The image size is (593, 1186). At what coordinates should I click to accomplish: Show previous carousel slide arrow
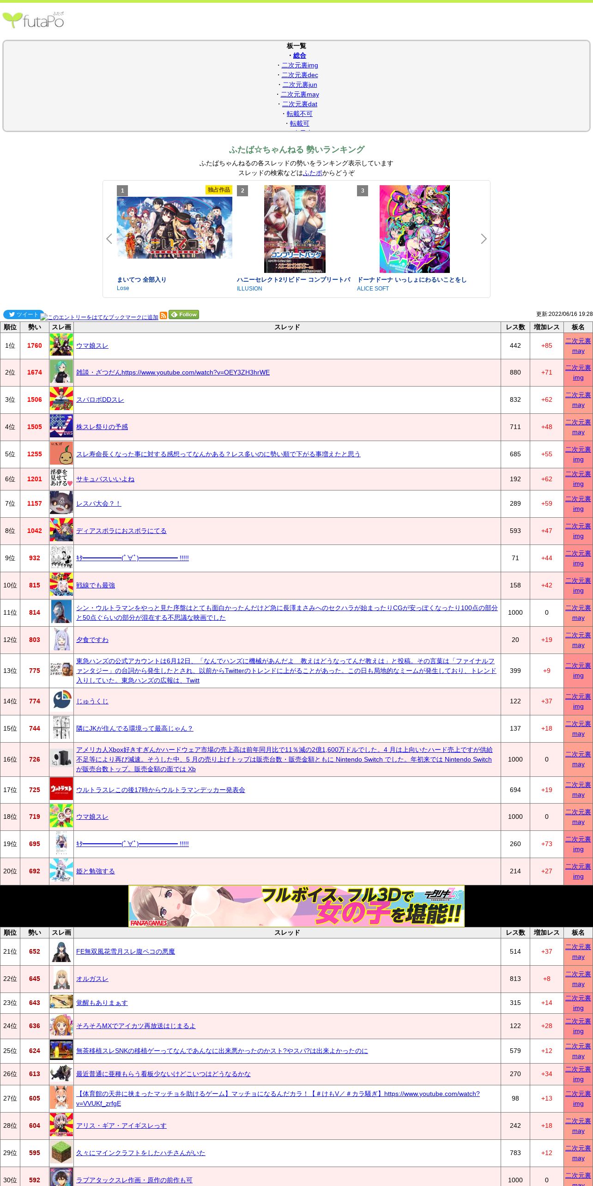pos(109,239)
